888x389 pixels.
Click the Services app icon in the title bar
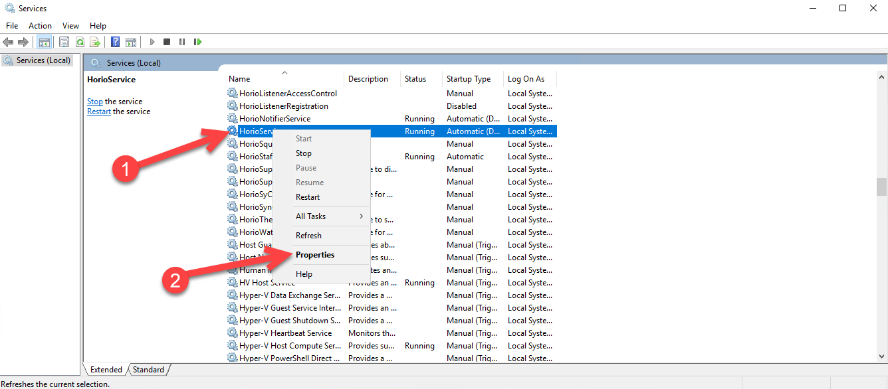[x=10, y=9]
